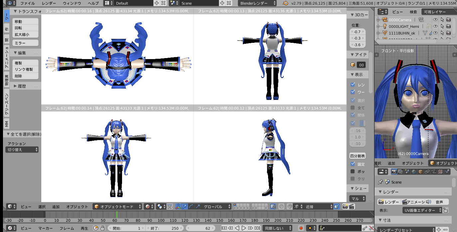Enable the 全て checkbox
Screen dimensions: 457x232
(x=353, y=108)
